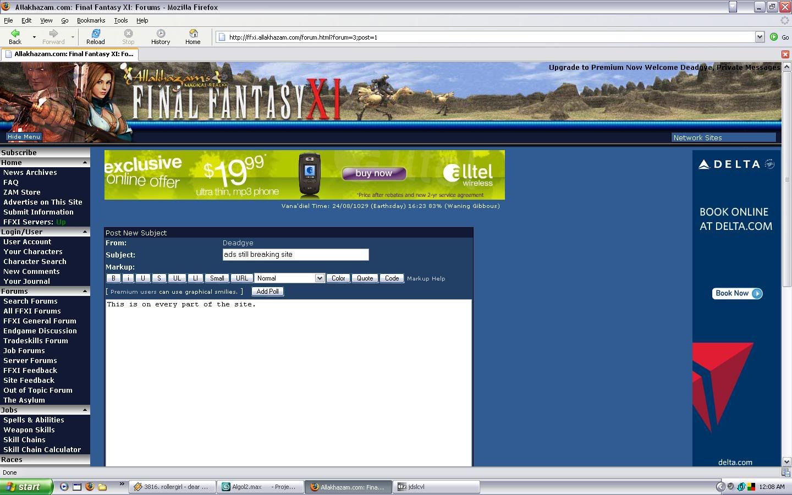Click the Forward arrow icon
The image size is (792, 495).
click(x=53, y=34)
